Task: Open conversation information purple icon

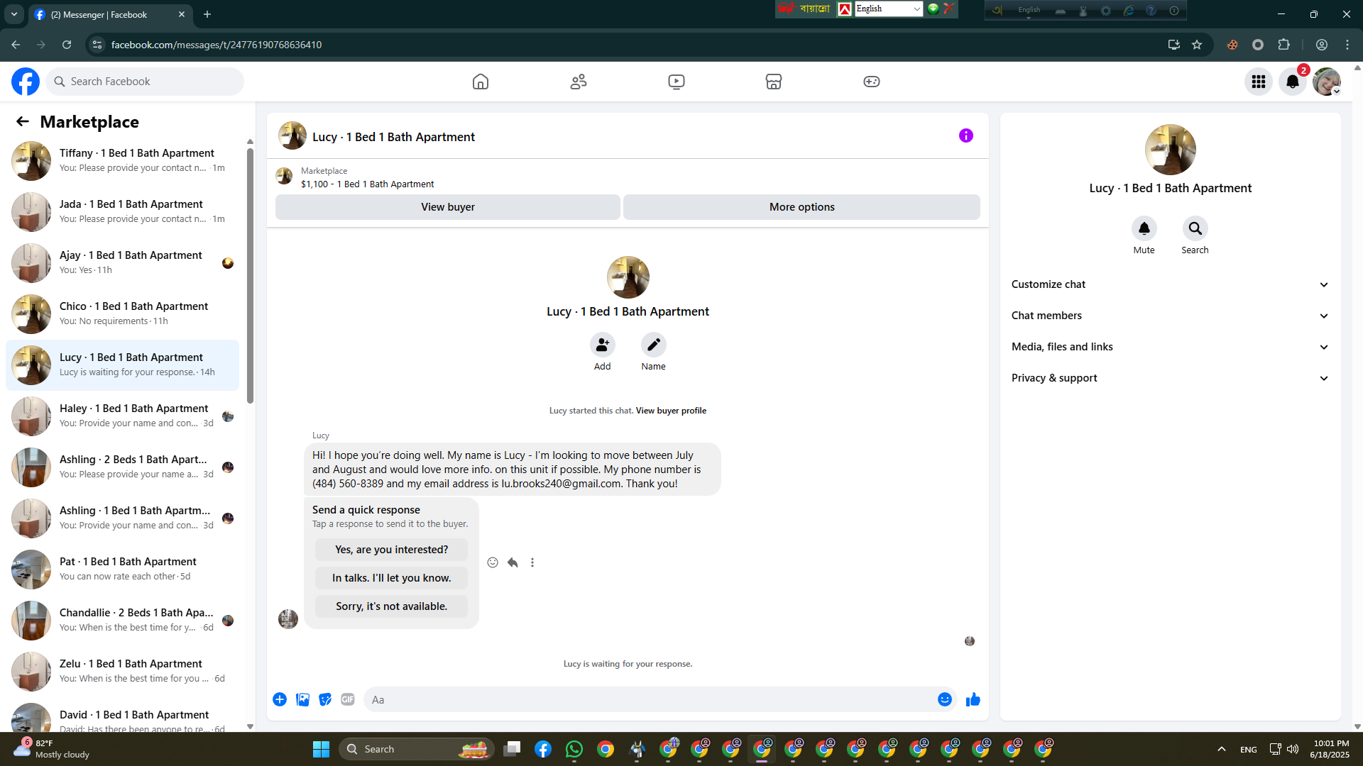Action: coord(966,135)
